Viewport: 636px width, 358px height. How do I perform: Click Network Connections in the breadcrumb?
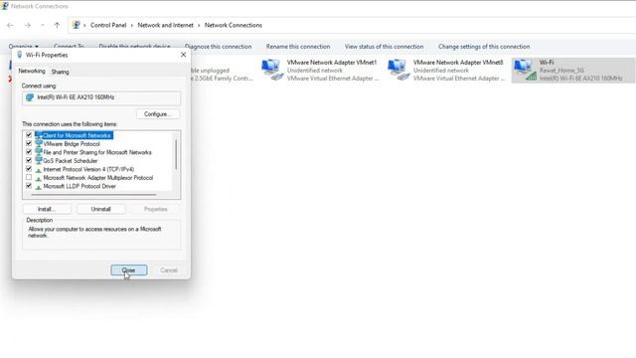tap(234, 25)
